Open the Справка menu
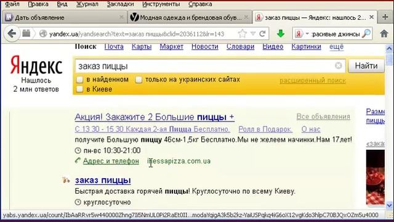This screenshot has height=222, width=394. coord(200,4)
